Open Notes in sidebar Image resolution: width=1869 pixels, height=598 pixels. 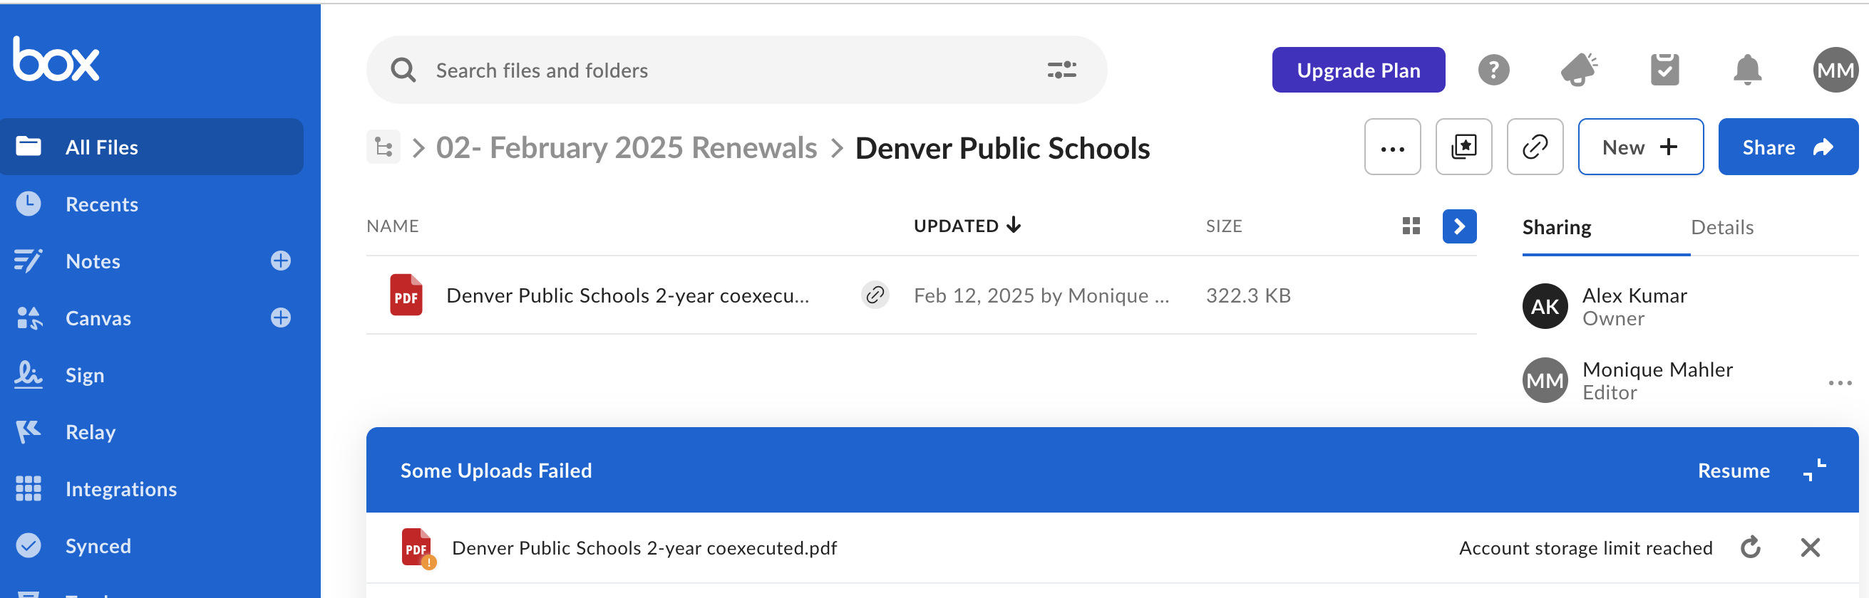(x=93, y=261)
